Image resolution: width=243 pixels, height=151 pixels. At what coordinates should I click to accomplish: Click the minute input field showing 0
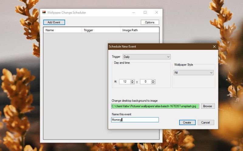145,82
